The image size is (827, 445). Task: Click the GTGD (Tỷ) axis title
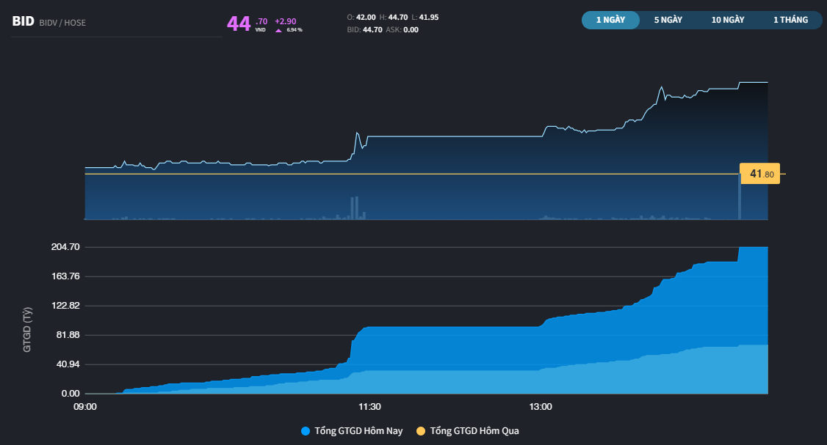(27, 330)
